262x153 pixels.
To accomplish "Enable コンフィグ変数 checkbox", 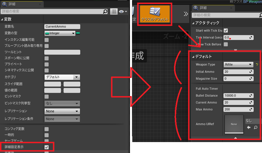I will [47, 129].
